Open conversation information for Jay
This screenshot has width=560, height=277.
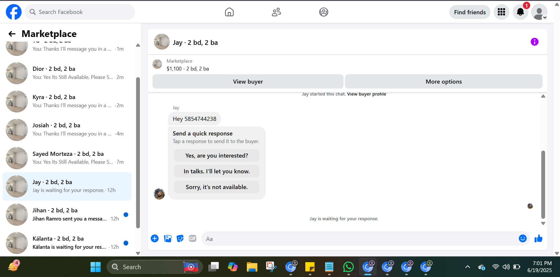point(535,42)
